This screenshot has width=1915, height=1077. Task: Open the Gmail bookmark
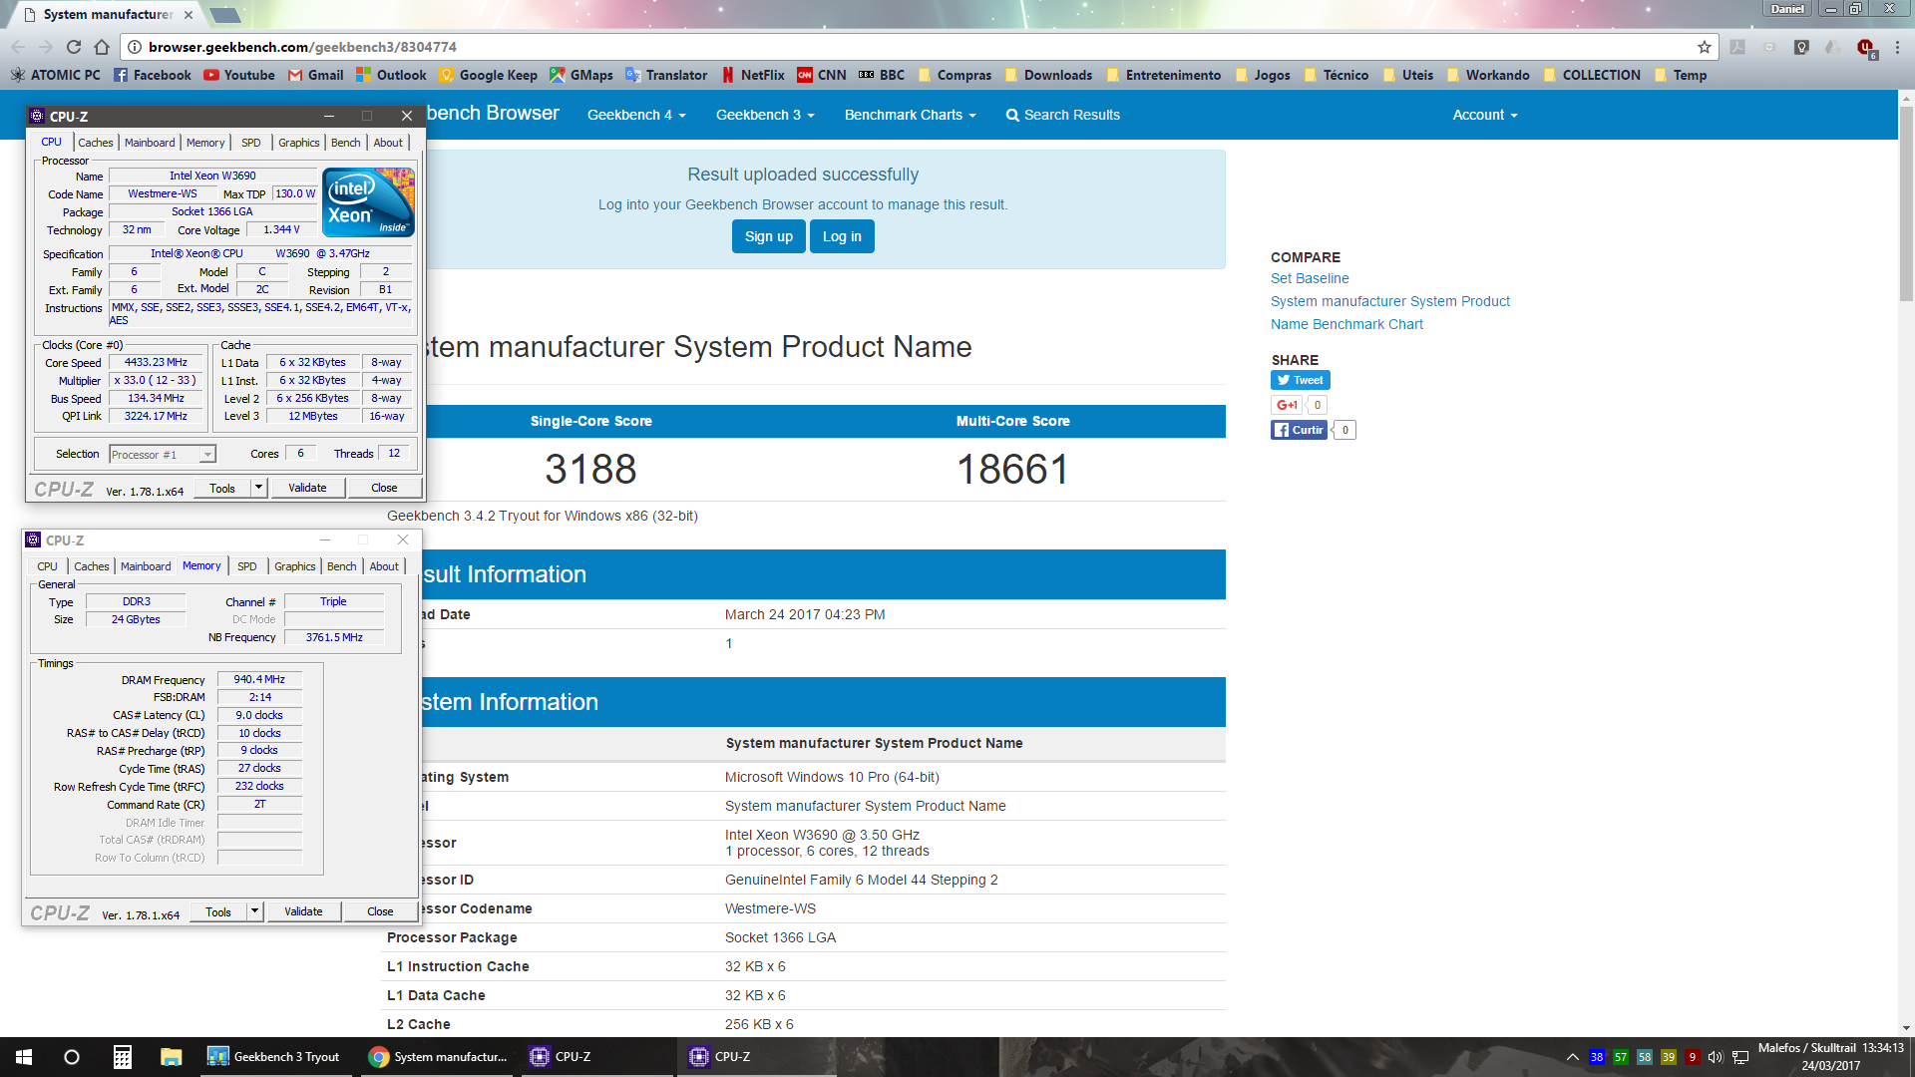(315, 75)
